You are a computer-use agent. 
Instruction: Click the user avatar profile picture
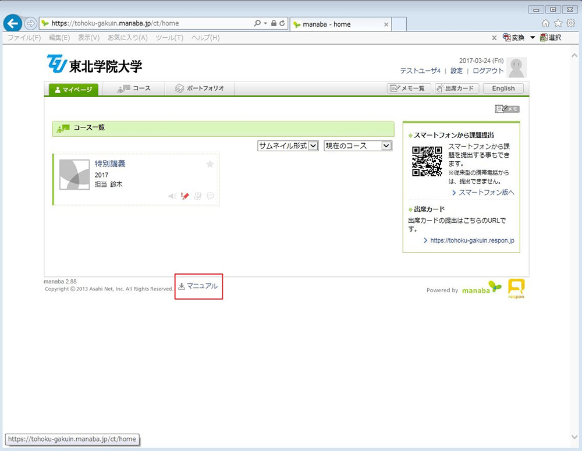[x=517, y=68]
